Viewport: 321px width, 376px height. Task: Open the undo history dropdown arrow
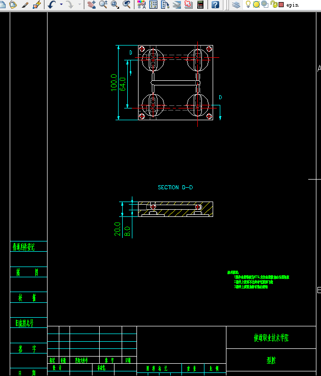pos(61,4)
